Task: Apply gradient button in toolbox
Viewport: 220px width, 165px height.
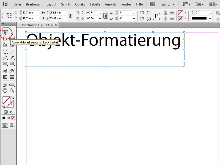Action: click(8, 118)
